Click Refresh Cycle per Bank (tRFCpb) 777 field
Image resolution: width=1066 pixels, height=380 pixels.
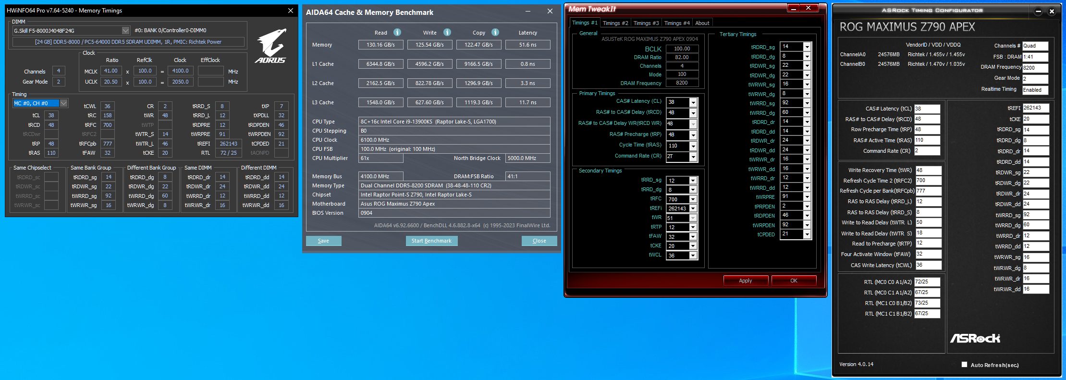click(x=928, y=191)
